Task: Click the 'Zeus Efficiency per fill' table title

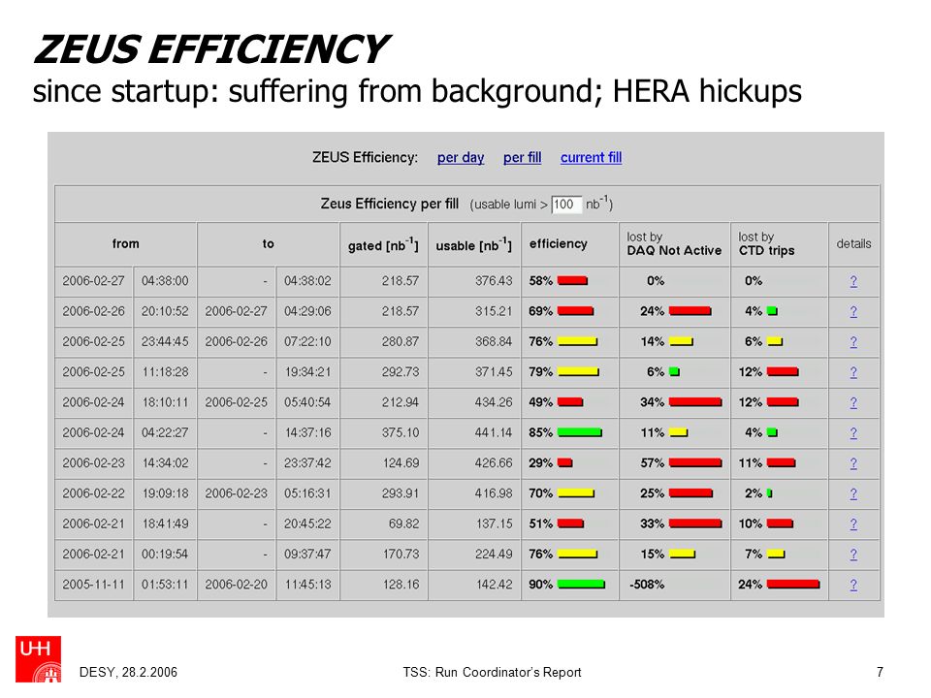Action: pyautogui.click(x=390, y=205)
